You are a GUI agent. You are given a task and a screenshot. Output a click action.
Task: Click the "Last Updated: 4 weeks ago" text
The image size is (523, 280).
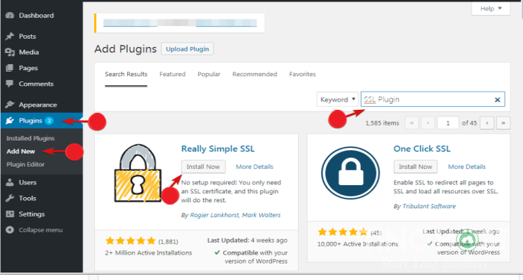coord(247,240)
